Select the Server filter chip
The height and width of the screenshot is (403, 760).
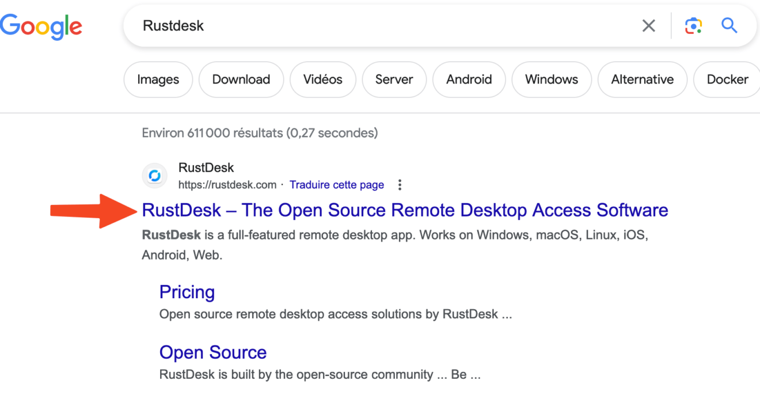pyautogui.click(x=394, y=79)
